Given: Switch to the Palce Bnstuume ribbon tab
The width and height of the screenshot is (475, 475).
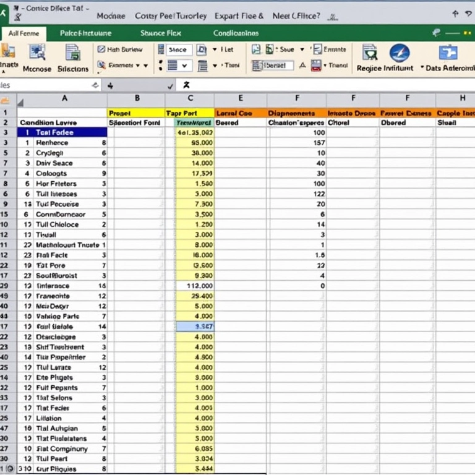Looking at the screenshot, I should tap(85, 33).
